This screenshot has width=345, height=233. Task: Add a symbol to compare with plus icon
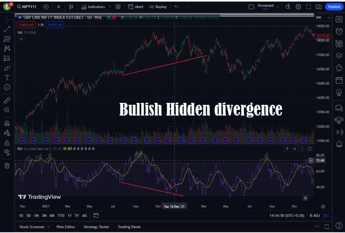46,7
